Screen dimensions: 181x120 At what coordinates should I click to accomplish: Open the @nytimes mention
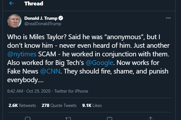coord(22,54)
